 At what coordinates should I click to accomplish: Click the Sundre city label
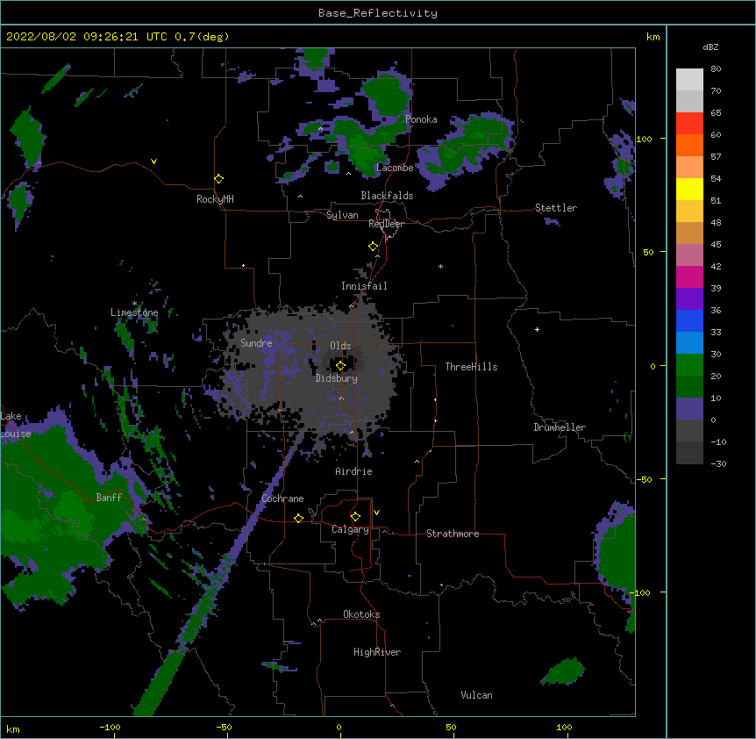click(x=256, y=343)
